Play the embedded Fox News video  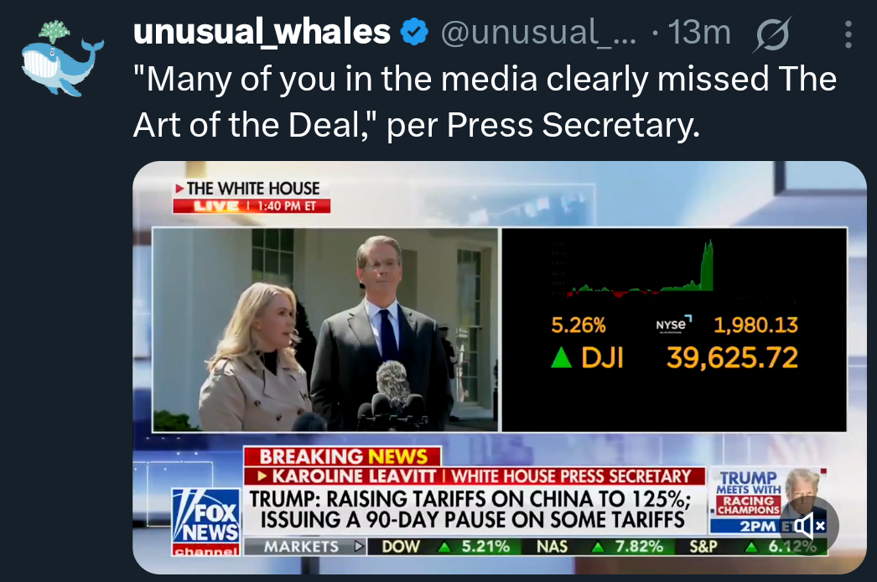click(x=500, y=367)
